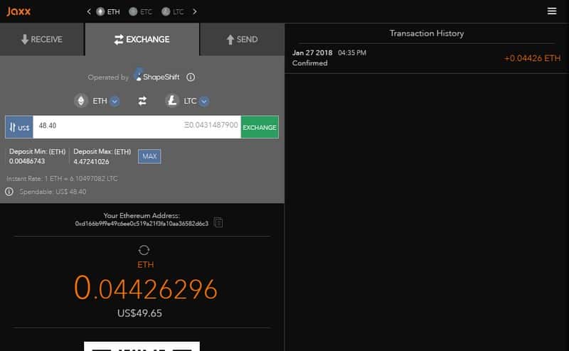The width and height of the screenshot is (569, 351).
Task: Go to previous coin with left arrow
Action: [x=89, y=11]
